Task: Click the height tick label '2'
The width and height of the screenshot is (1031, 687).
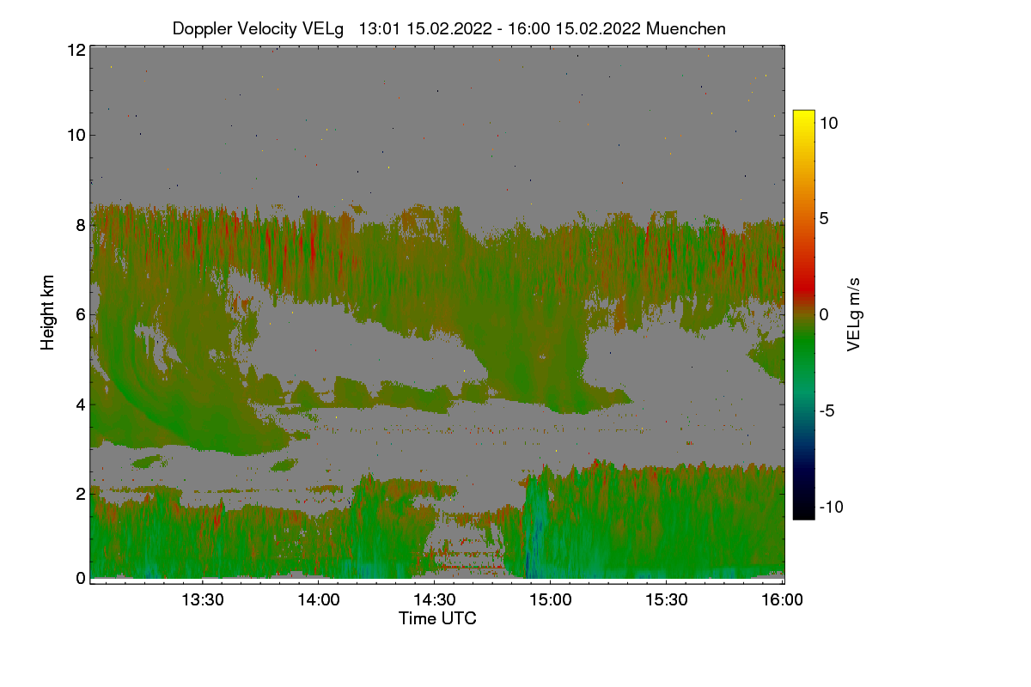Action: pos(81,493)
